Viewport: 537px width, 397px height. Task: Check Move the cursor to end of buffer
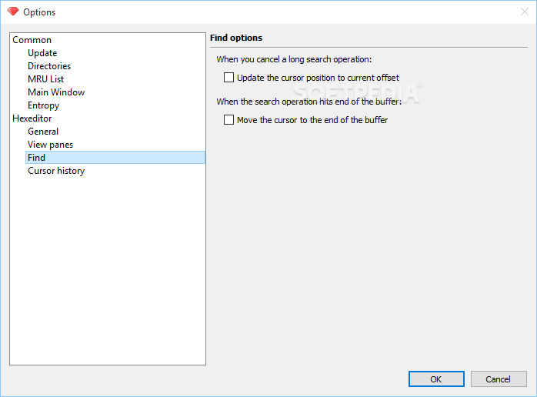(228, 119)
